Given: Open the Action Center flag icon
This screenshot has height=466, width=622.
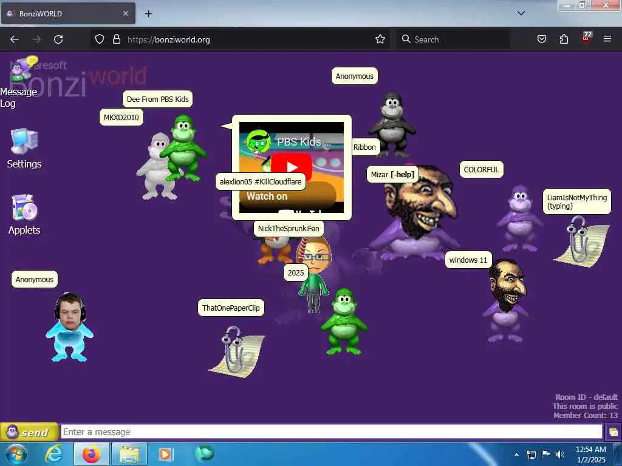Looking at the screenshot, I should (546, 454).
